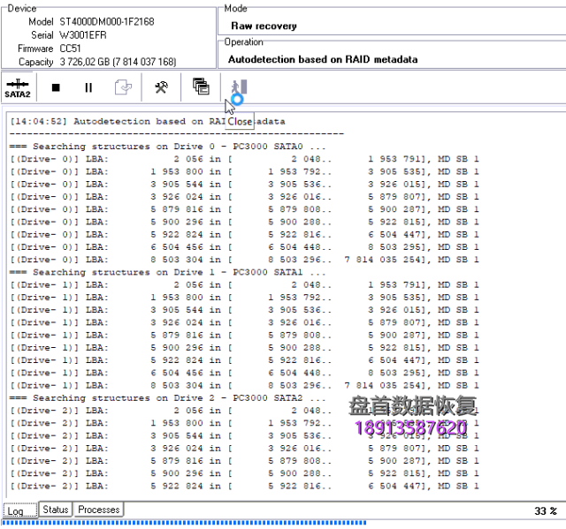Pause the running autodetection task
The height and width of the screenshot is (529, 566).
coord(88,87)
